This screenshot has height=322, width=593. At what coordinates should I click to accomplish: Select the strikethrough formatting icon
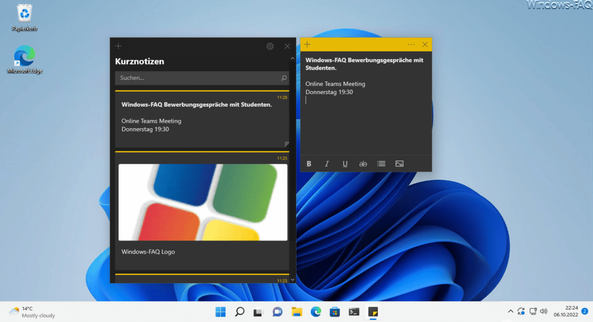[363, 163]
